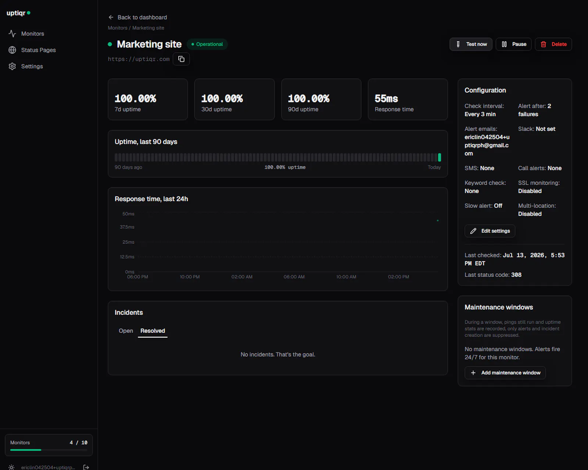
Task: Click Monitors breadcrumb link
Action: click(118, 28)
